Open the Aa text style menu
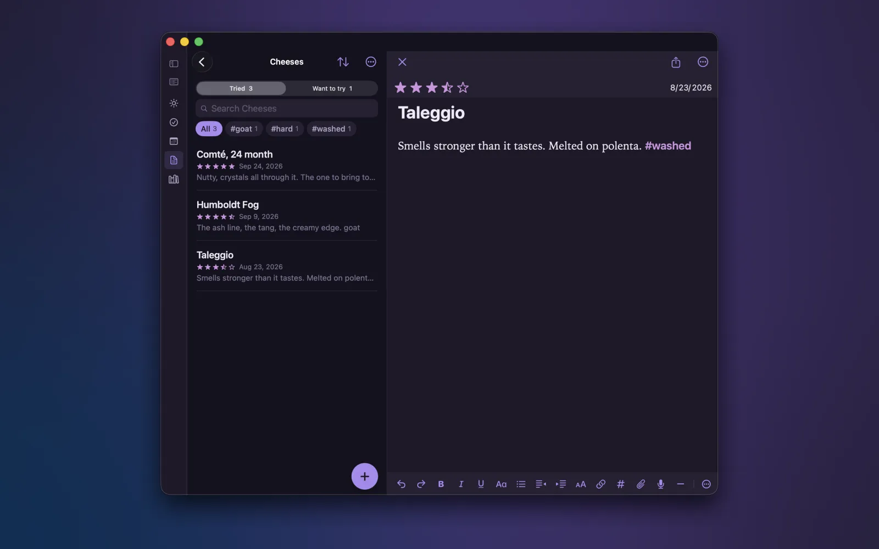The height and width of the screenshot is (549, 879). tap(501, 484)
